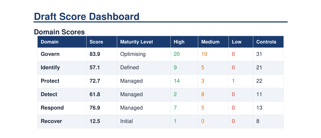Viewport: 321px width, 138px height.
Task: Click Protect's score 72.7
Action: (95, 81)
